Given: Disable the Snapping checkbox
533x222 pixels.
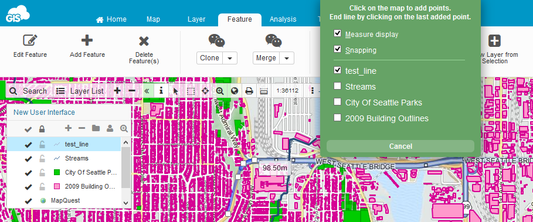Looking at the screenshot, I should [338, 49].
